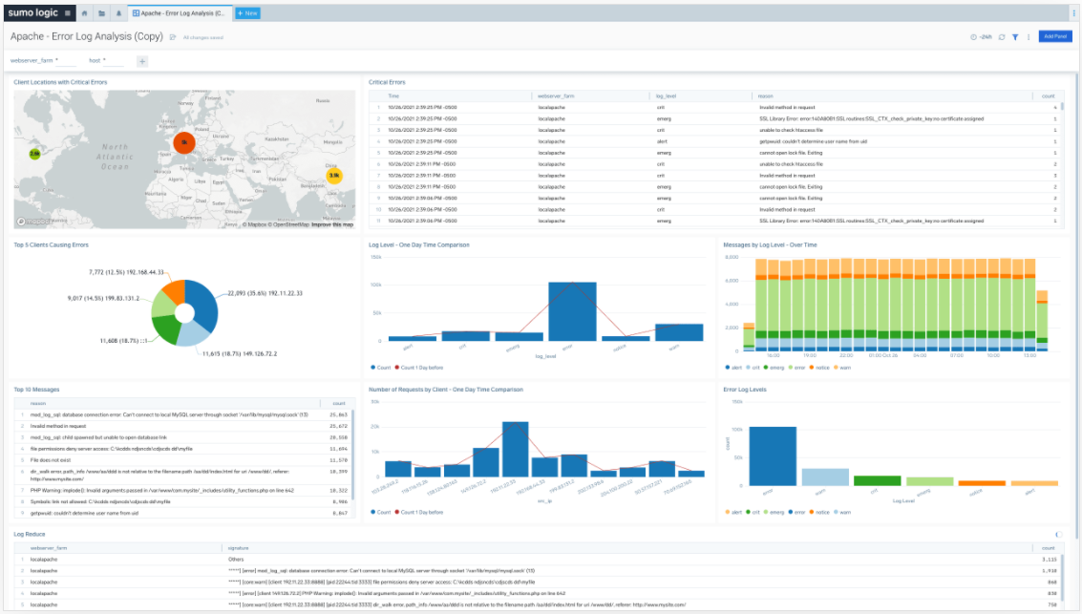Image resolution: width=1082 pixels, height=614 pixels.
Task: Click the yellow 3.9k map cluster marker
Action: [334, 176]
